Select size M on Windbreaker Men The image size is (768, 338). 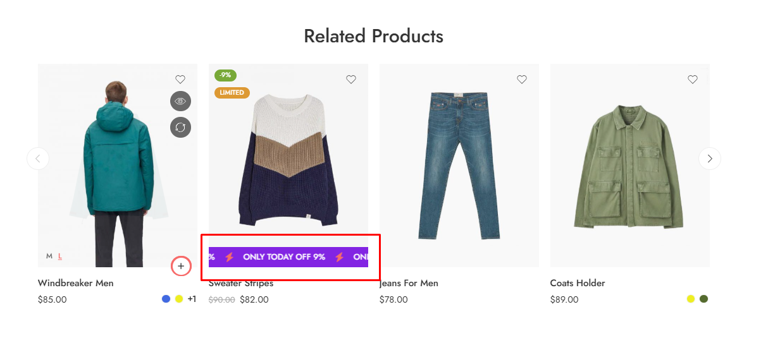point(49,257)
